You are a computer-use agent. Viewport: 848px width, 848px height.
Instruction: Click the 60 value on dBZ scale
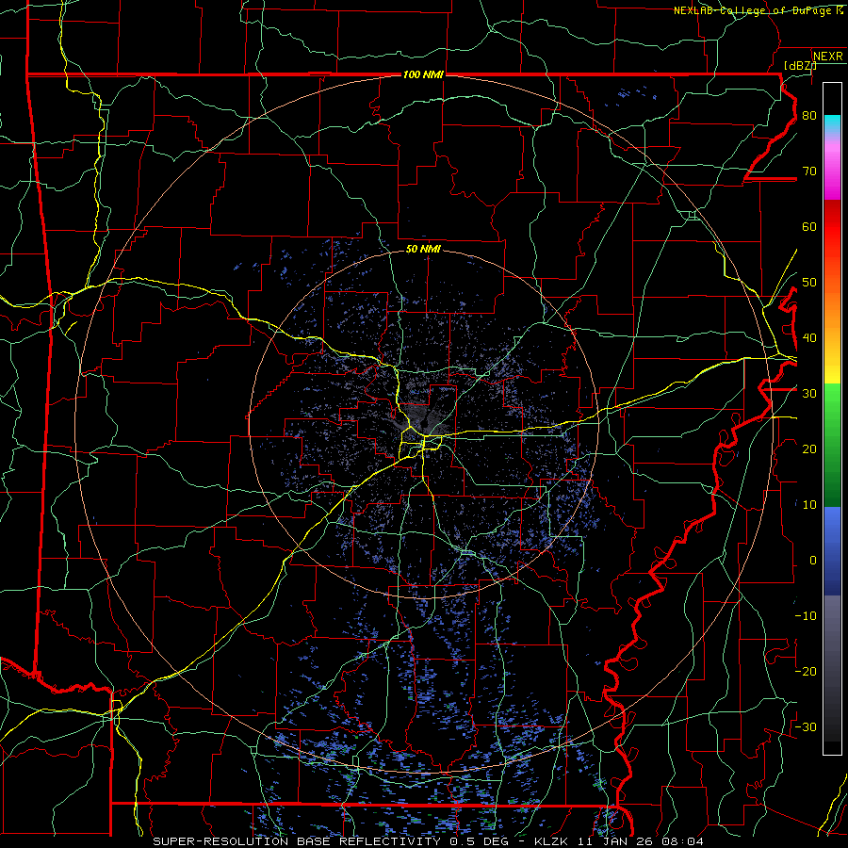[x=809, y=226]
